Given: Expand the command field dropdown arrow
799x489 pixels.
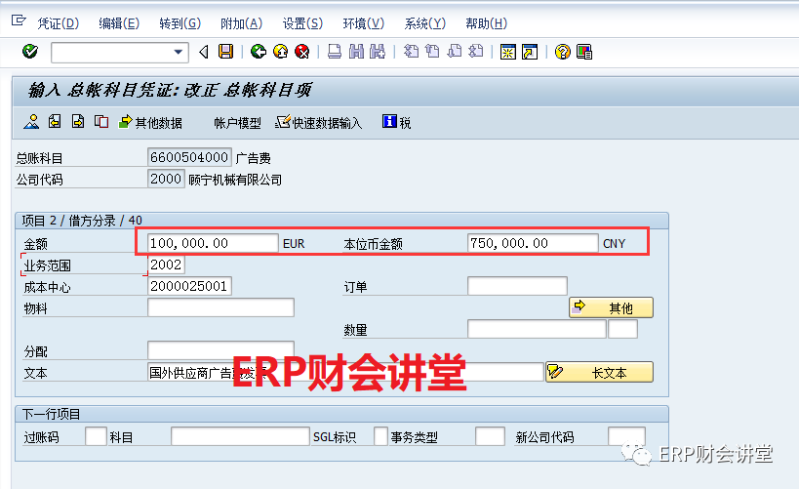Looking at the screenshot, I should point(179,52).
